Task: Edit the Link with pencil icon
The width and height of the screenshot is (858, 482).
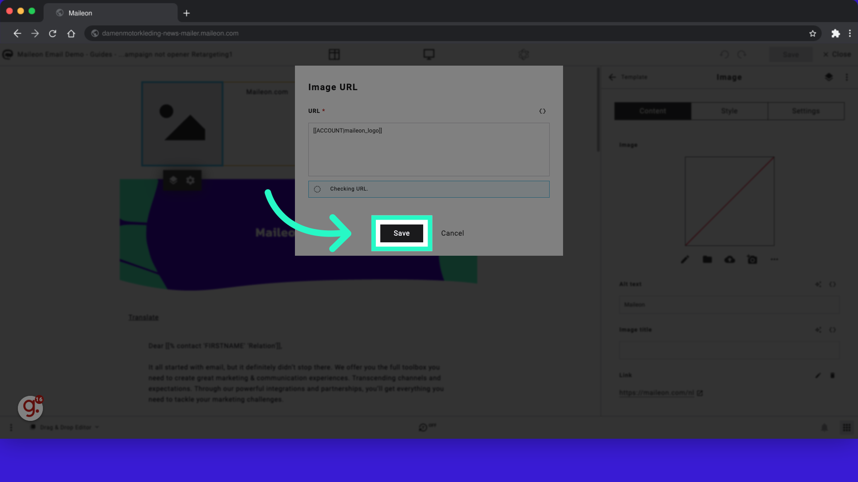Action: click(x=818, y=375)
